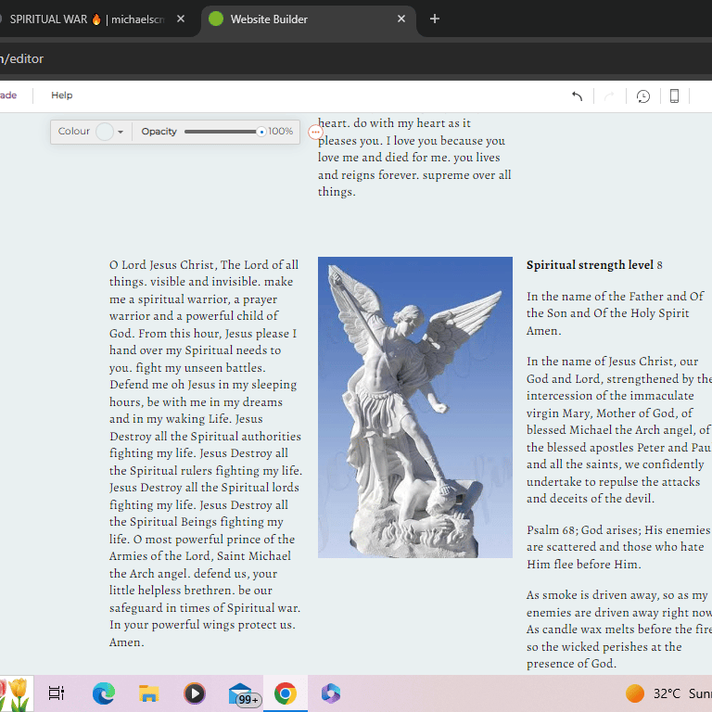
Task: Click the 'heart. do with my heart' text block
Action: (x=414, y=157)
